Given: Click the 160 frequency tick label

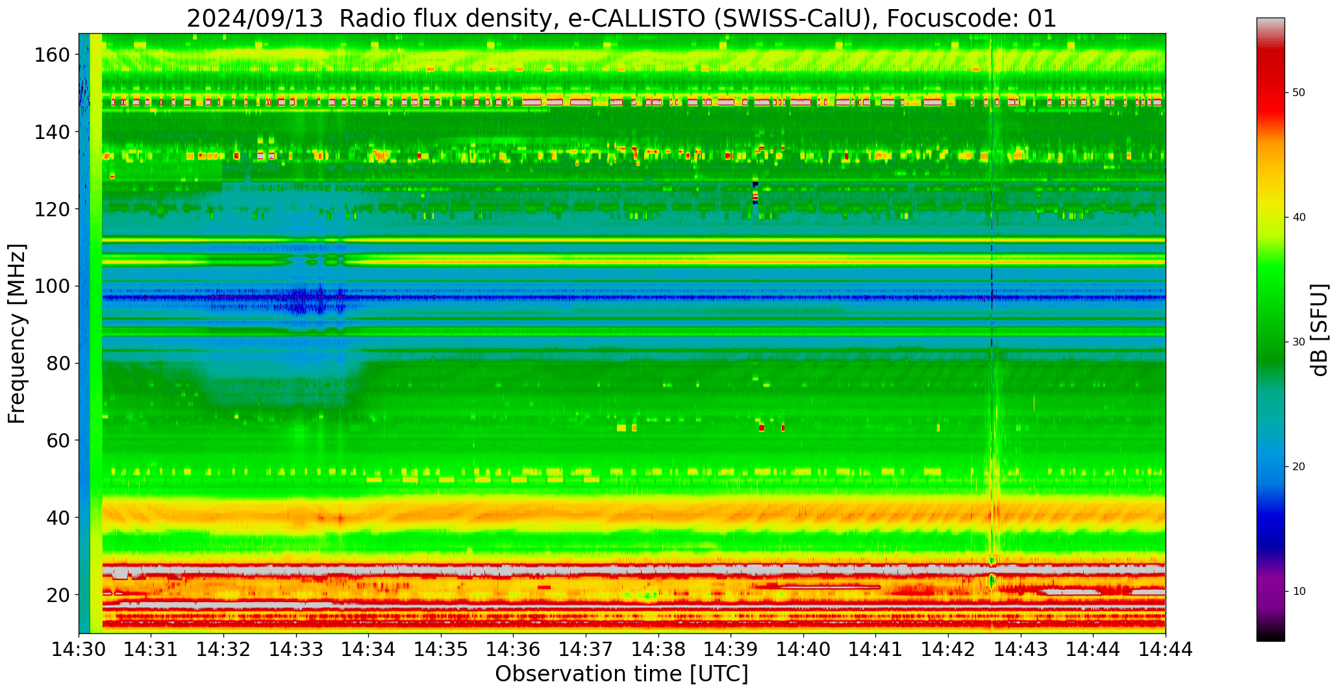Looking at the screenshot, I should [52, 55].
